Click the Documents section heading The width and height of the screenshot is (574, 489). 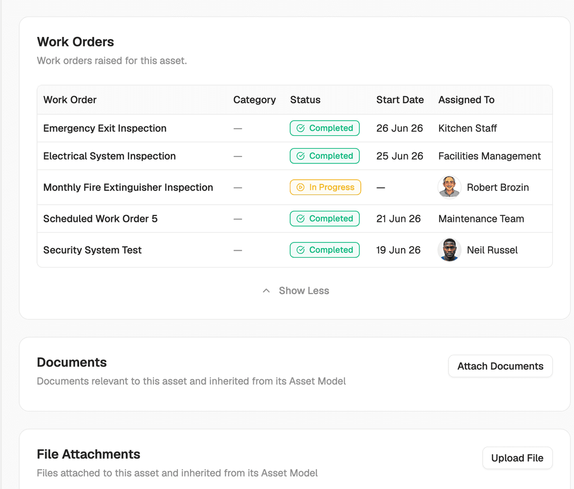(x=72, y=363)
